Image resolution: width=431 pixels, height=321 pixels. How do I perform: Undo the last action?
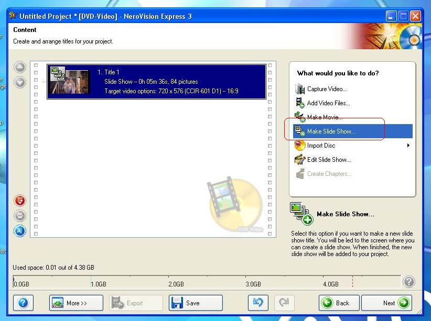pos(258,303)
